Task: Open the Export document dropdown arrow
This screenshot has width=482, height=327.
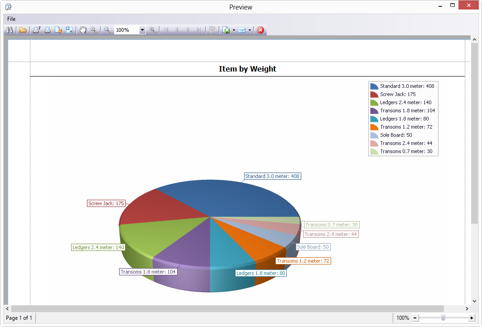Action: coord(234,30)
